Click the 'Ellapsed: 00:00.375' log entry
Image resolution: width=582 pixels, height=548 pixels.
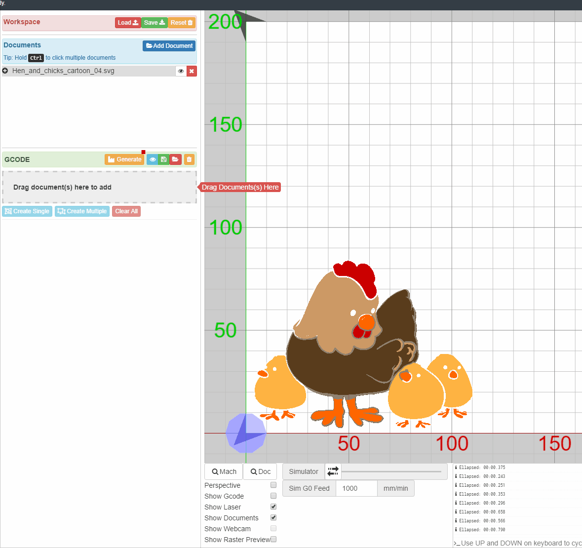tap(482, 468)
